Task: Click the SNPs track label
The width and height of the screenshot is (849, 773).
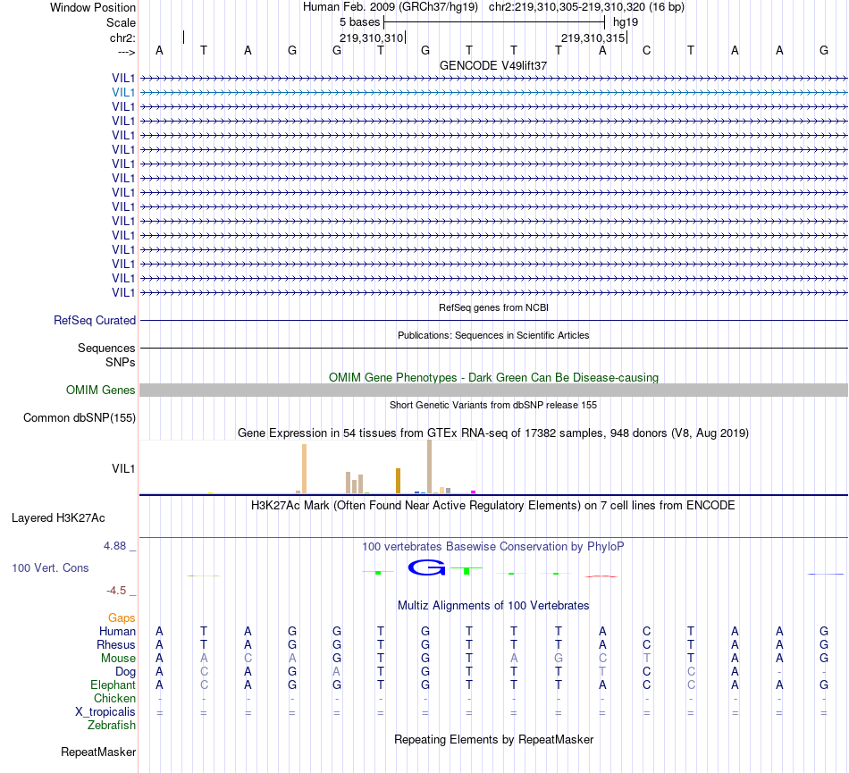Action: [121, 362]
